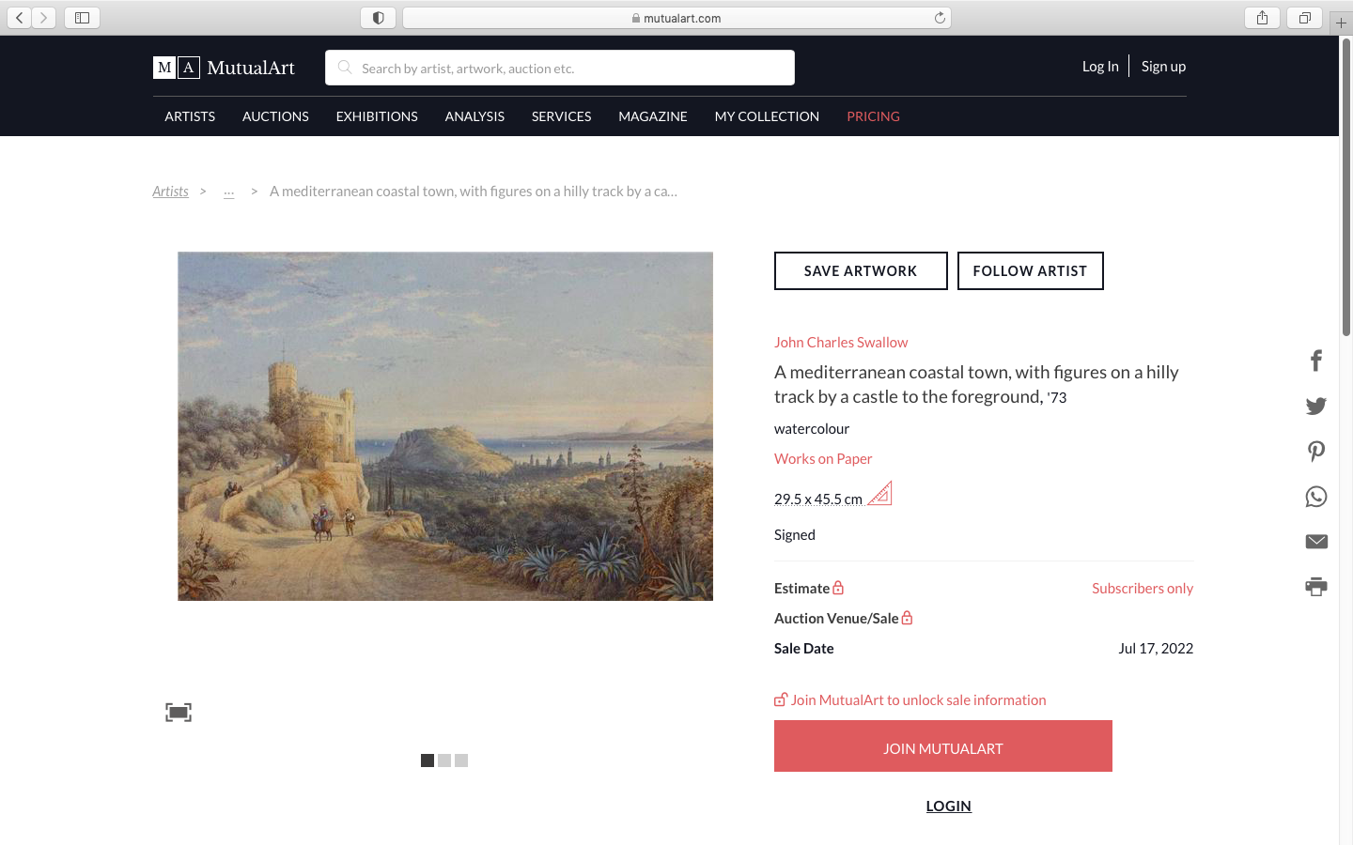The image size is (1353, 845).
Task: Share artwork via WhatsApp icon
Action: coord(1316,497)
